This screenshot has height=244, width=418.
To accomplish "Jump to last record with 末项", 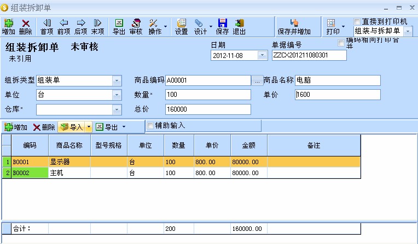I will tap(97, 26).
